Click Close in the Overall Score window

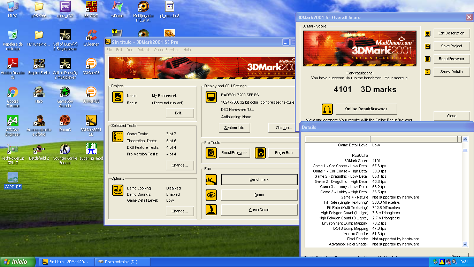point(452,116)
